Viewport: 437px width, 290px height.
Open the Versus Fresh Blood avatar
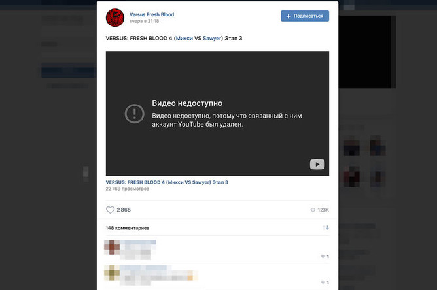click(x=115, y=18)
